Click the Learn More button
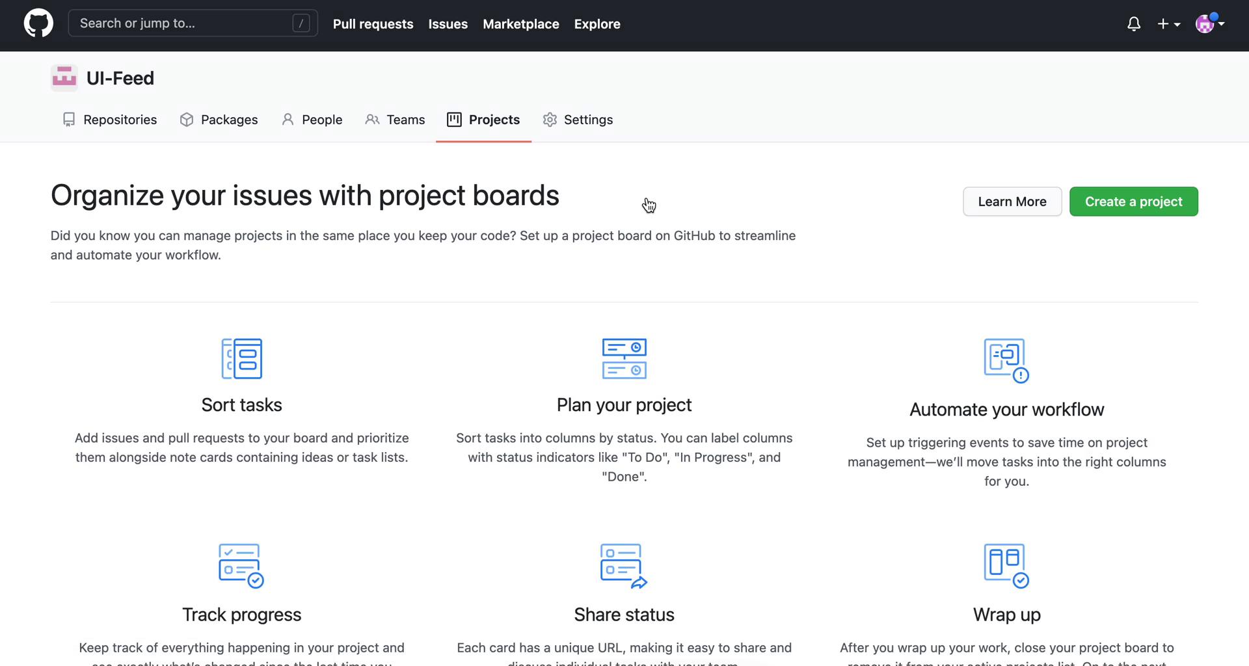The height and width of the screenshot is (666, 1249). click(x=1012, y=202)
